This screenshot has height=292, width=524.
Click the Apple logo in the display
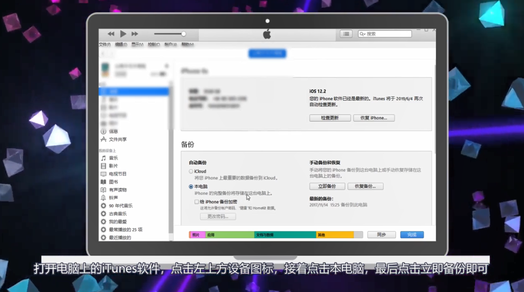tap(267, 34)
